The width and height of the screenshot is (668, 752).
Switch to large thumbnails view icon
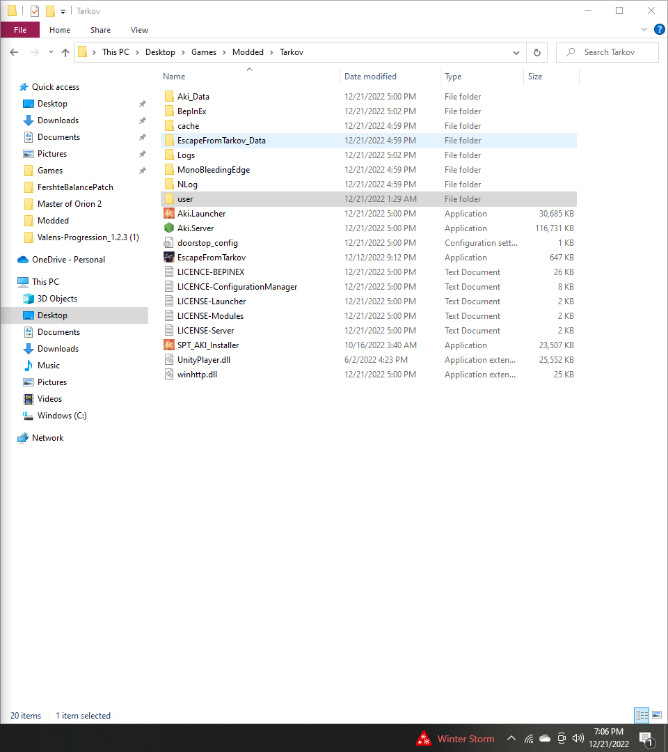pos(657,715)
